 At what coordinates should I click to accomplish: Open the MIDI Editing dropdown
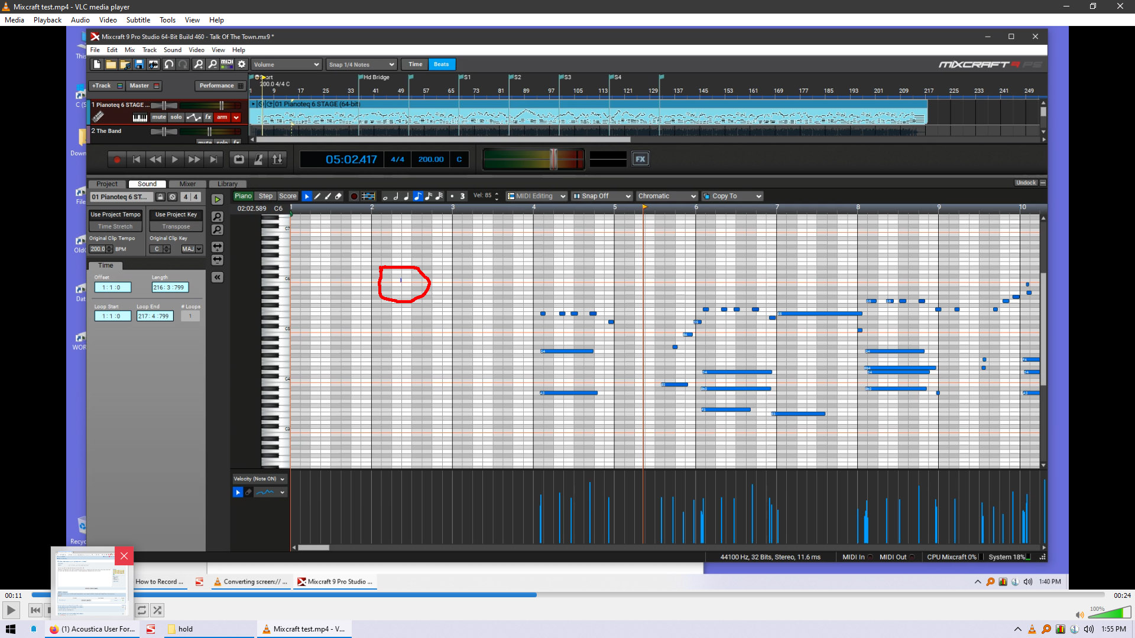(x=536, y=196)
